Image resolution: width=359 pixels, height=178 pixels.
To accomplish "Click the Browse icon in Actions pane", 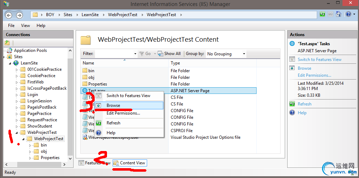I will click(x=292, y=68).
